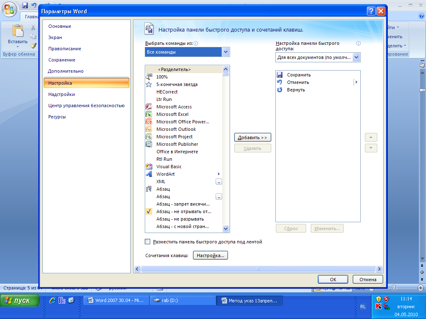The width and height of the screenshot is (426, 319).
Task: Select the Microsoft Access command icon
Action: pos(149,107)
